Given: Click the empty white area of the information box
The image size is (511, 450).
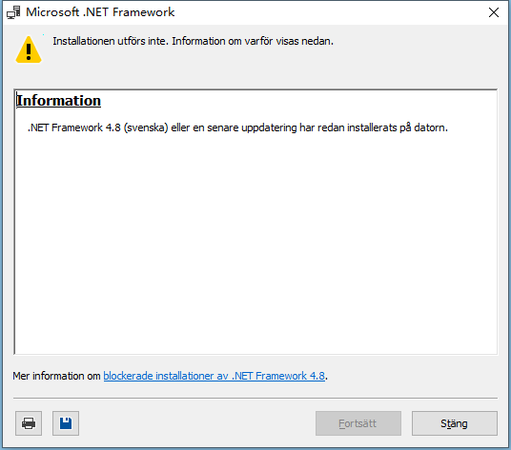Looking at the screenshot, I should (x=255, y=244).
